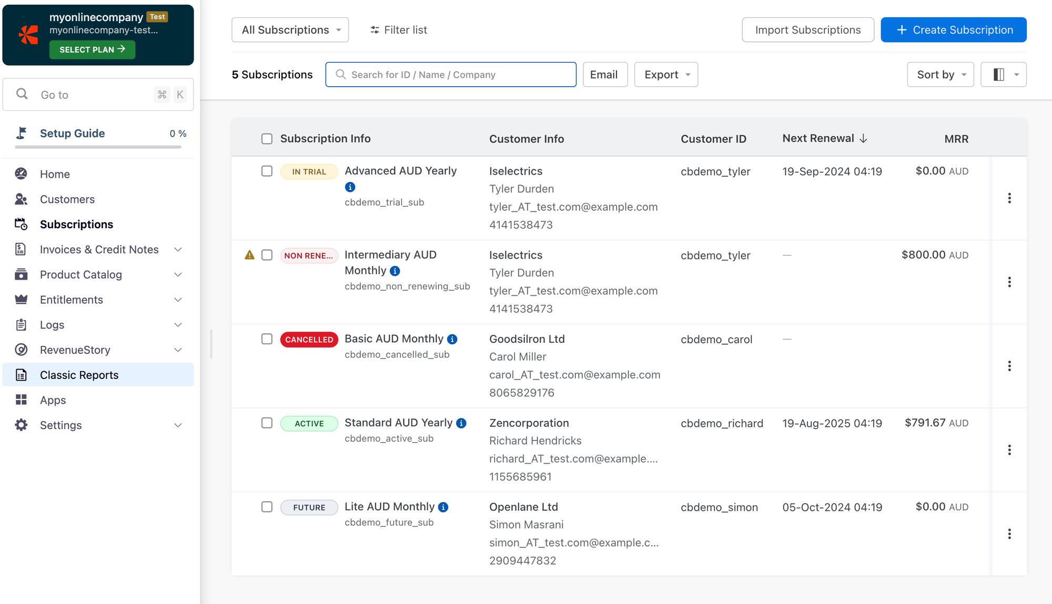Expand the Export dropdown
The width and height of the screenshot is (1052, 604).
[x=665, y=75]
